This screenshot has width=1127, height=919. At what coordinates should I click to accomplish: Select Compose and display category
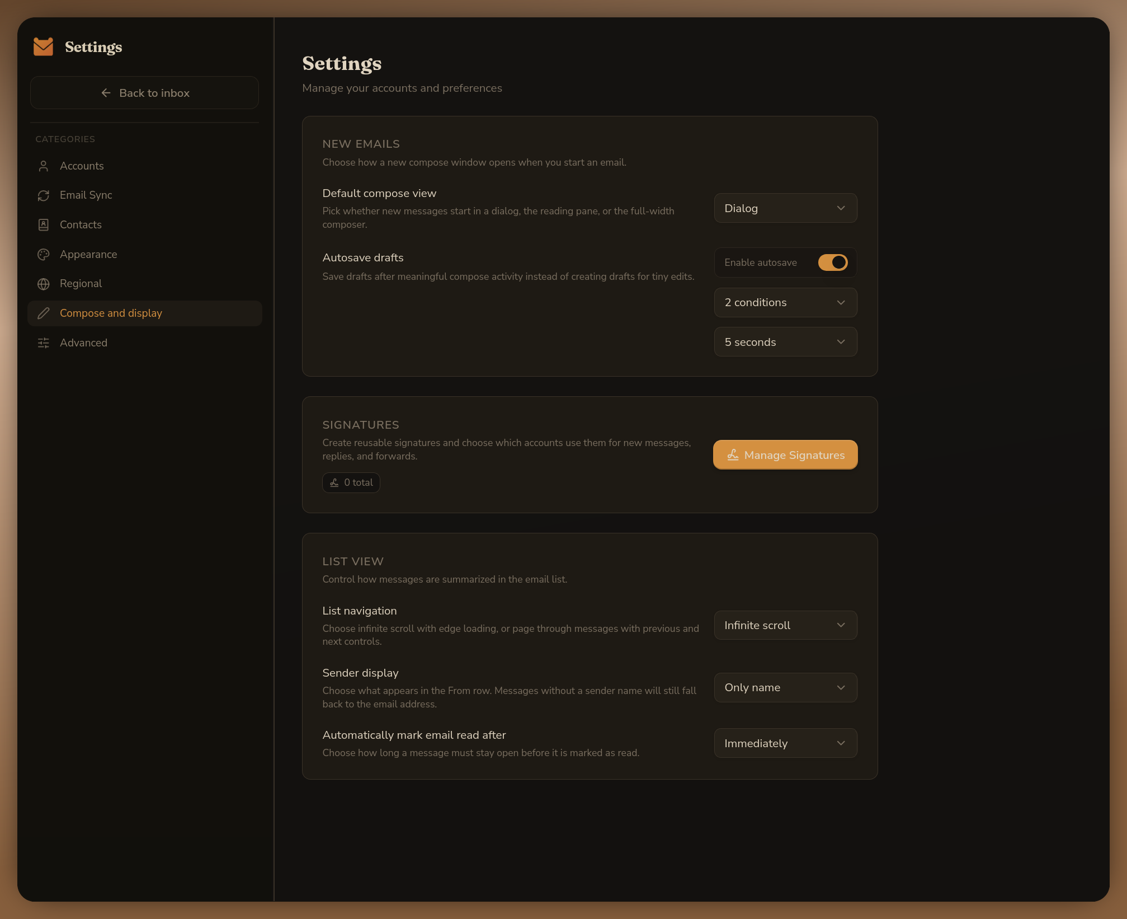[144, 313]
